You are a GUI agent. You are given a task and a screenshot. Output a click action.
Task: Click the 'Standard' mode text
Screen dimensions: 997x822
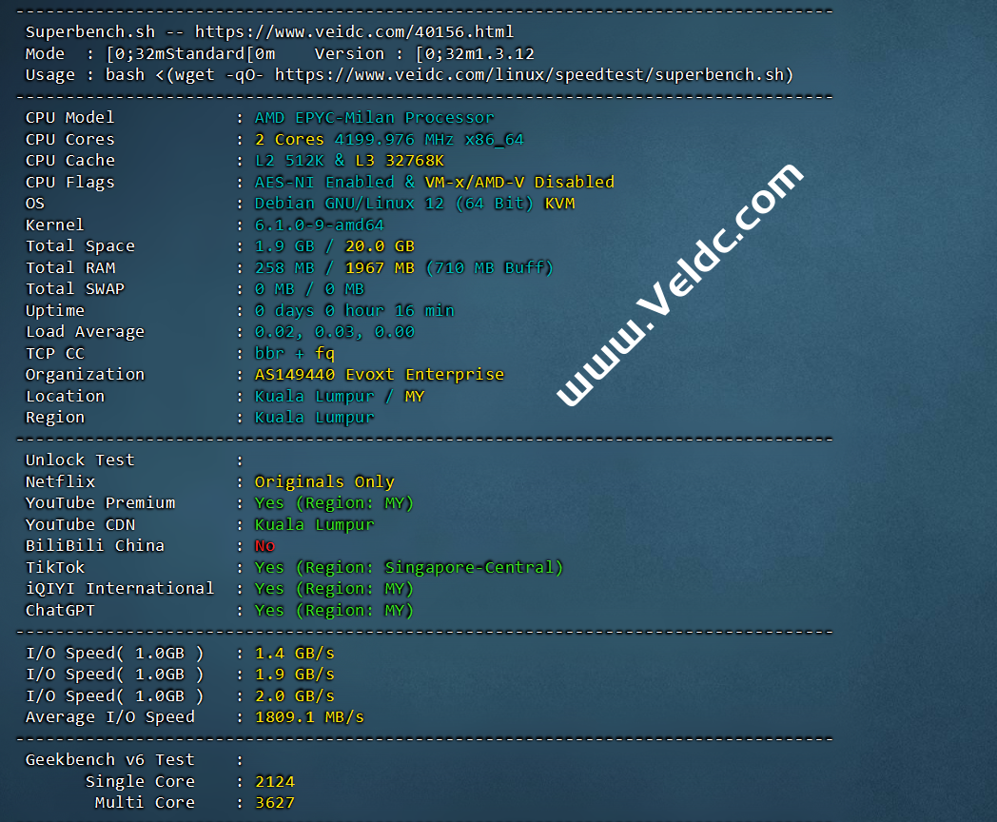tap(205, 53)
